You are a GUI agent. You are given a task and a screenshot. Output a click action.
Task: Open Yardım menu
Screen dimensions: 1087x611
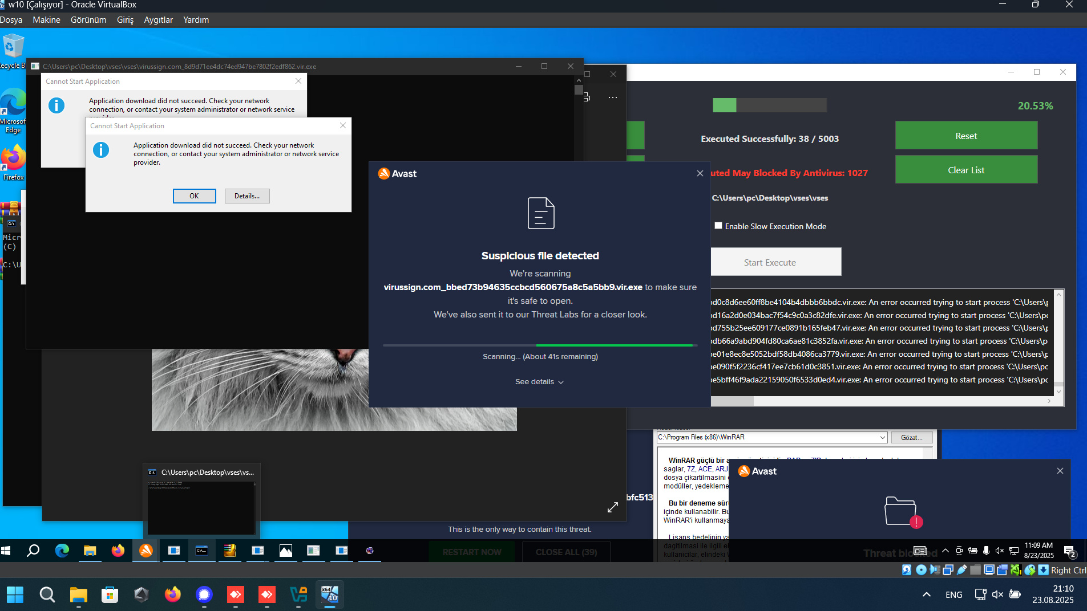(196, 20)
